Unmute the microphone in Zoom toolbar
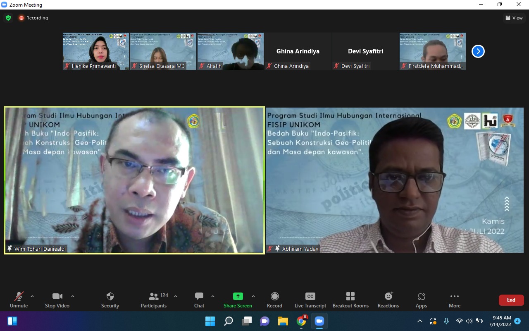 point(19,300)
